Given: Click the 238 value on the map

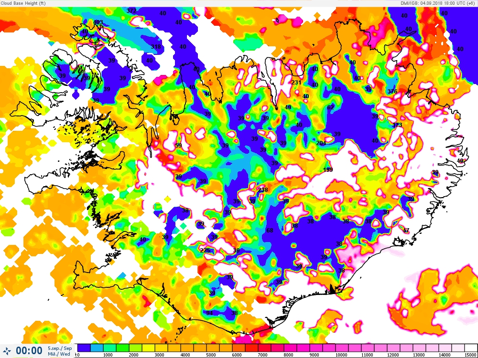Looking at the screenshot, I should pyautogui.click(x=263, y=190).
